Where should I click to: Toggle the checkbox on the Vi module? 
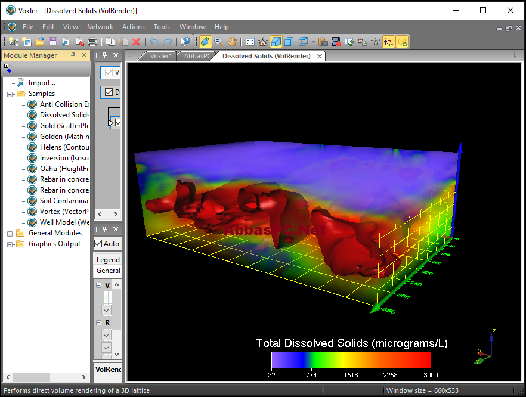(x=109, y=73)
